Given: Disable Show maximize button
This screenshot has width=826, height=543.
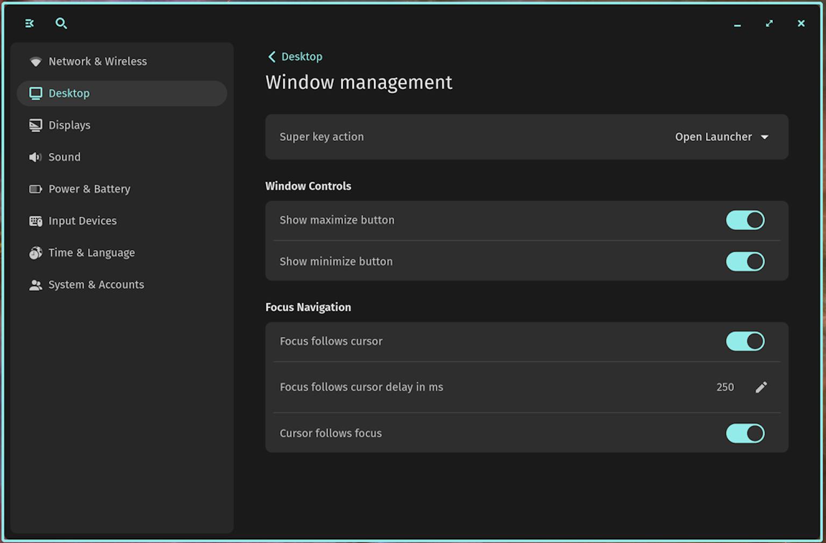Looking at the screenshot, I should (745, 220).
